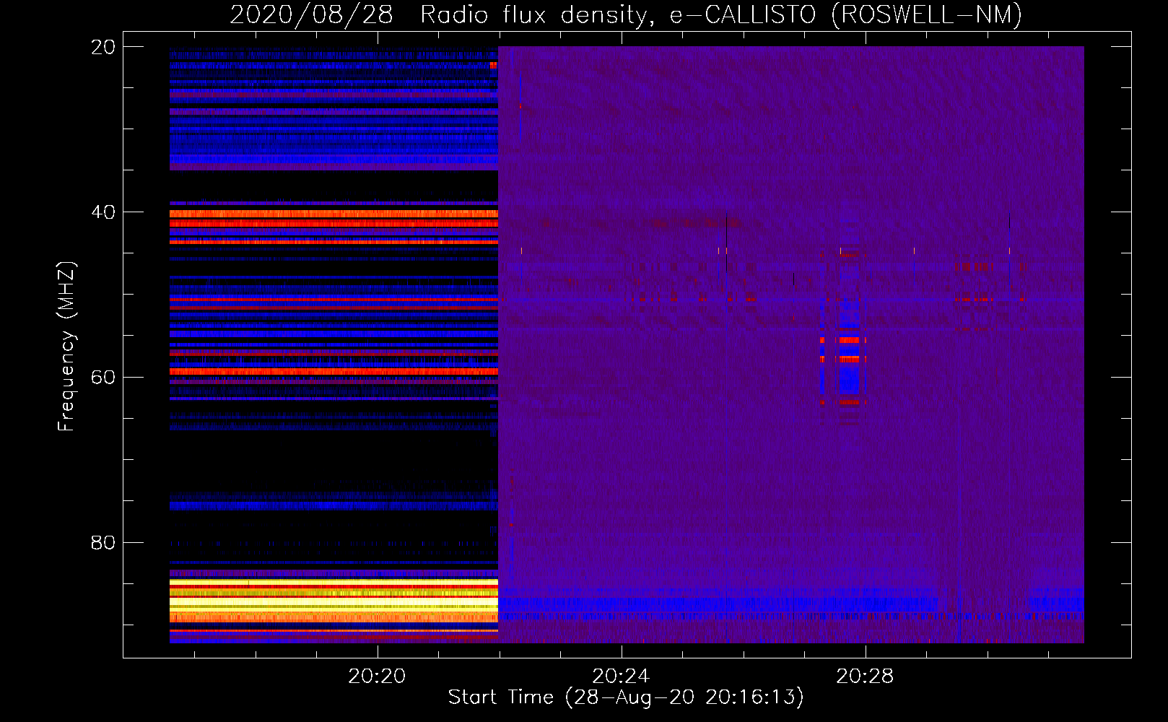The image size is (1168, 722).
Task: Click the time tick label '20:20'
Action: [377, 677]
